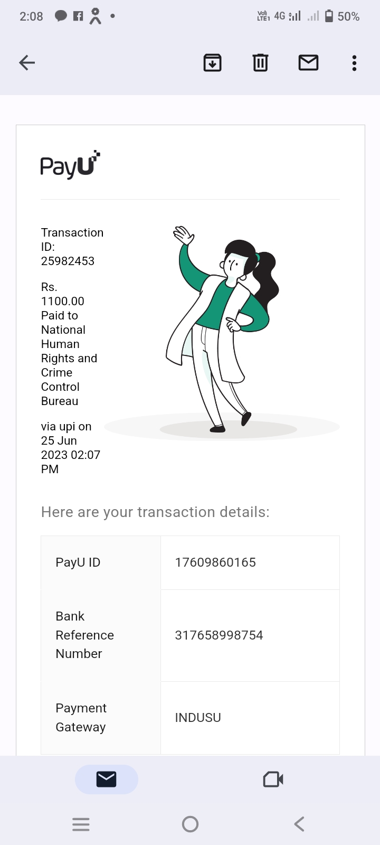The image size is (380, 845).
Task: Mark email as unread
Action: coord(308,63)
